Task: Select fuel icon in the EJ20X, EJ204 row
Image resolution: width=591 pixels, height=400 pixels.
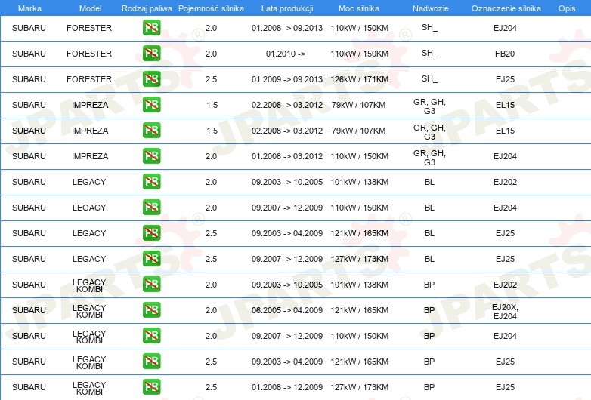Action: (151, 310)
